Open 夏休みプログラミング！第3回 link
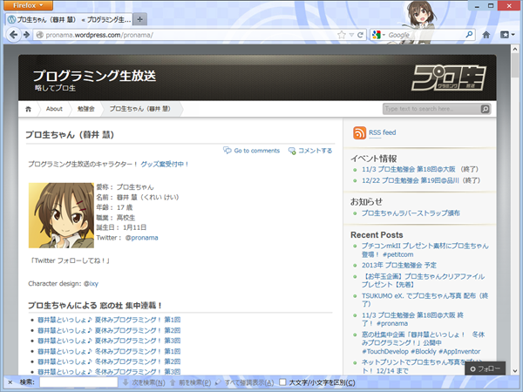This screenshot has height=392, width=523. click(x=109, y=341)
